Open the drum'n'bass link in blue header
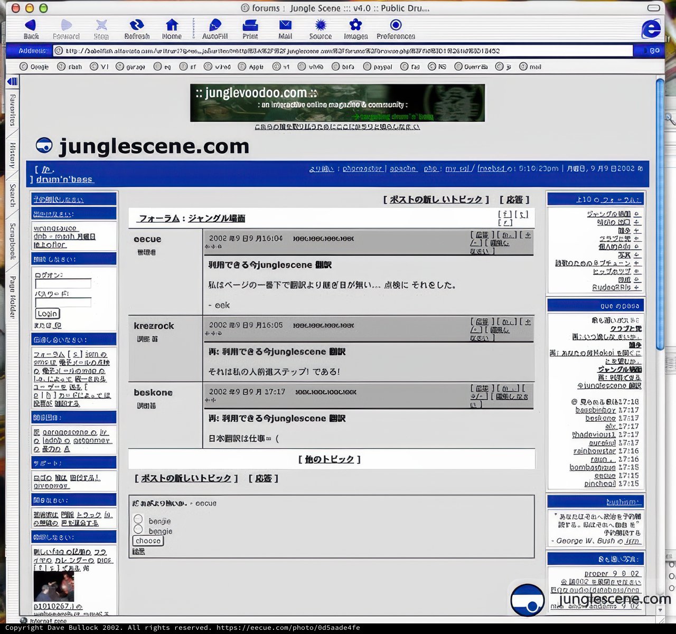Viewport: 676px width, 634px height. (64, 179)
